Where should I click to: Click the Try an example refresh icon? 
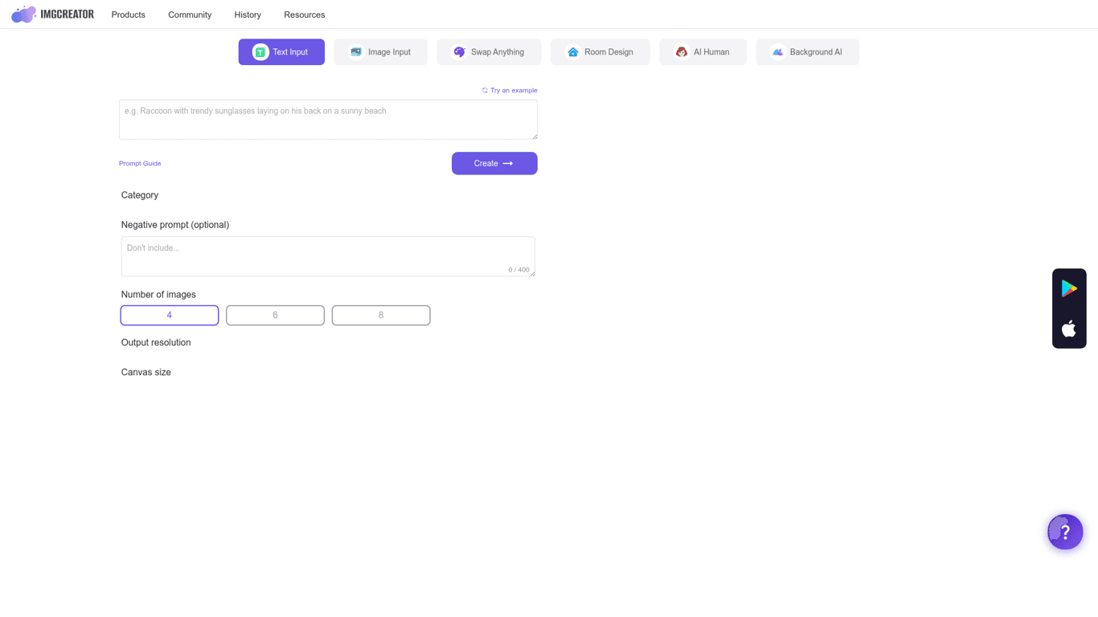tap(485, 91)
